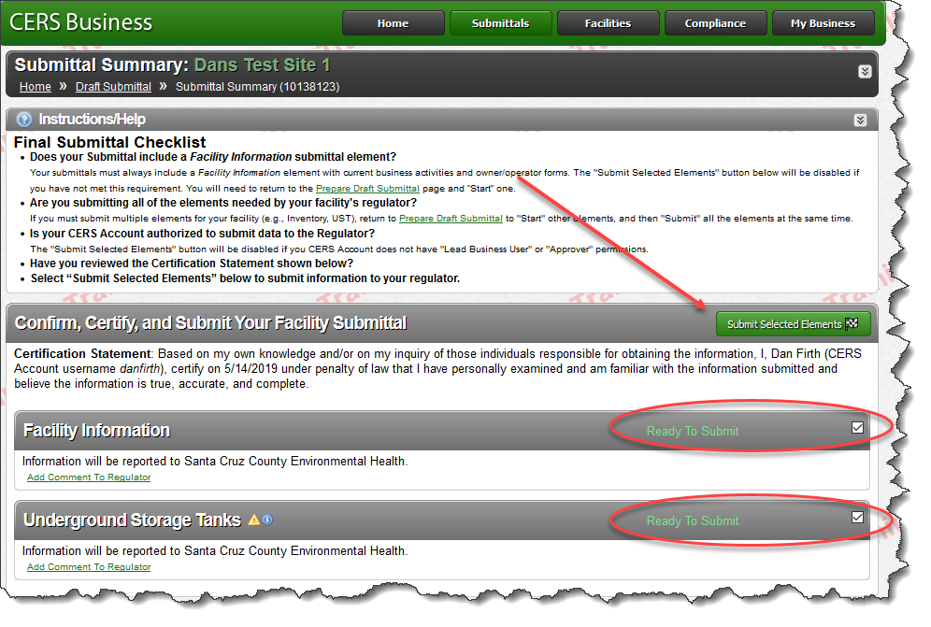Add Comment To Regulator under Facility Information

pos(89,477)
